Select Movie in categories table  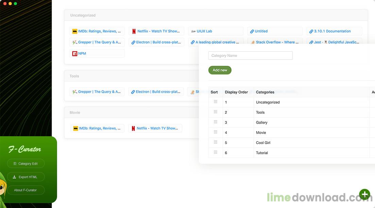(x=261, y=132)
